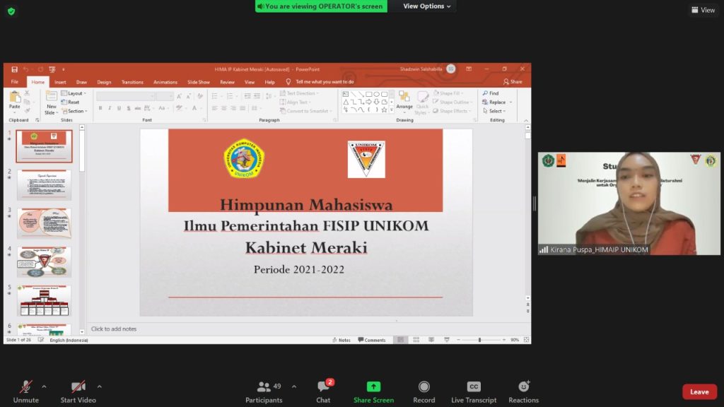Toggle text Shadow formatting

coord(129,108)
